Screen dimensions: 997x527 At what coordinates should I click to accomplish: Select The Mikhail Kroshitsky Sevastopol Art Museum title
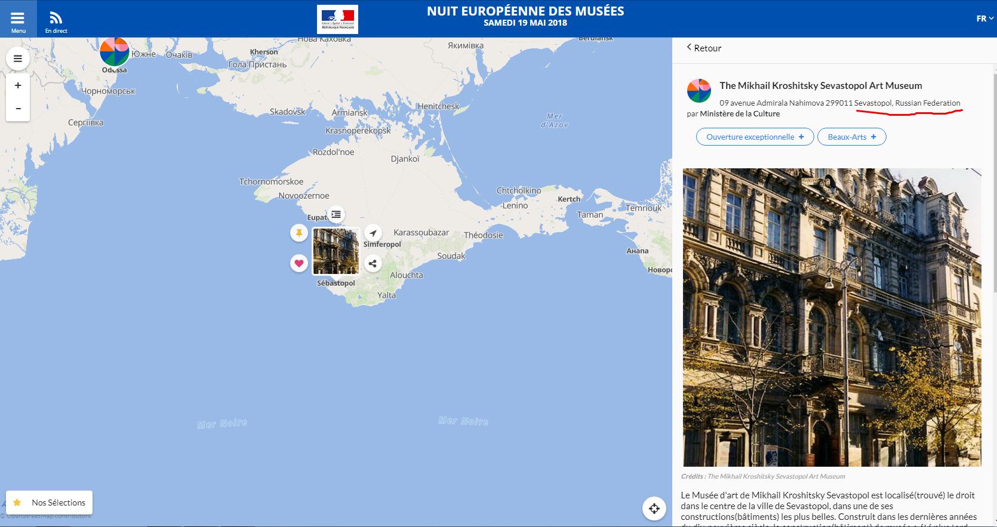(x=820, y=85)
